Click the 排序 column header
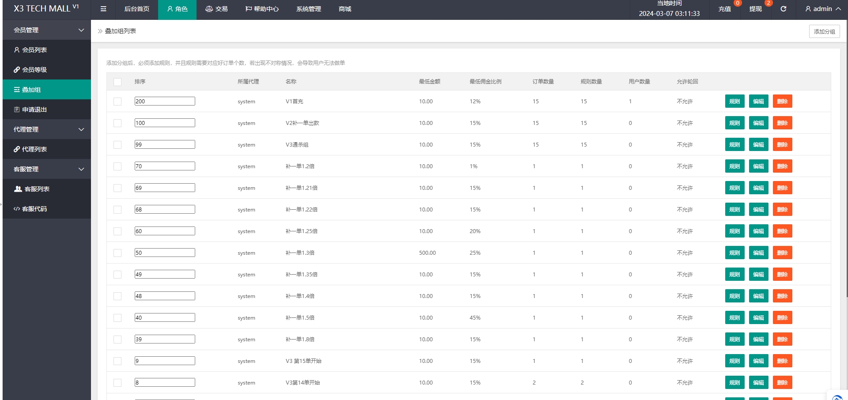This screenshot has width=848, height=400. tap(140, 82)
